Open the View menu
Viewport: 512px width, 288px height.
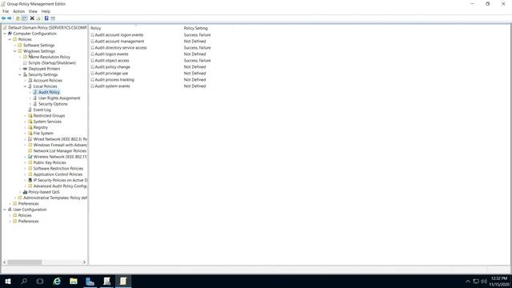click(33, 11)
